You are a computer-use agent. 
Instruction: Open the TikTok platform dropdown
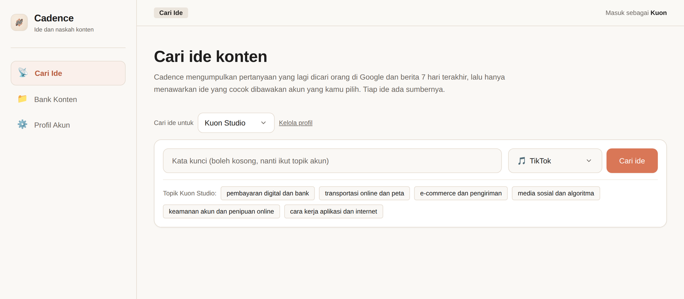pos(555,161)
